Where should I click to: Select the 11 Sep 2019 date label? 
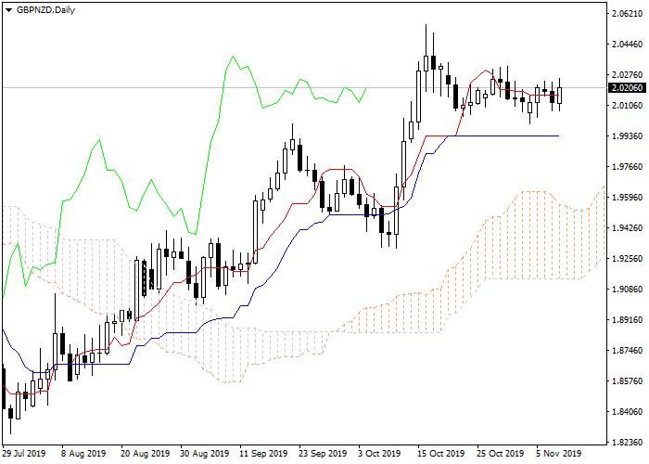coord(263,454)
